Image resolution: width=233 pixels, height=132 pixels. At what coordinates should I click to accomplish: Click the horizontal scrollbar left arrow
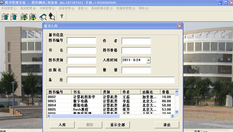[x=49, y=116]
